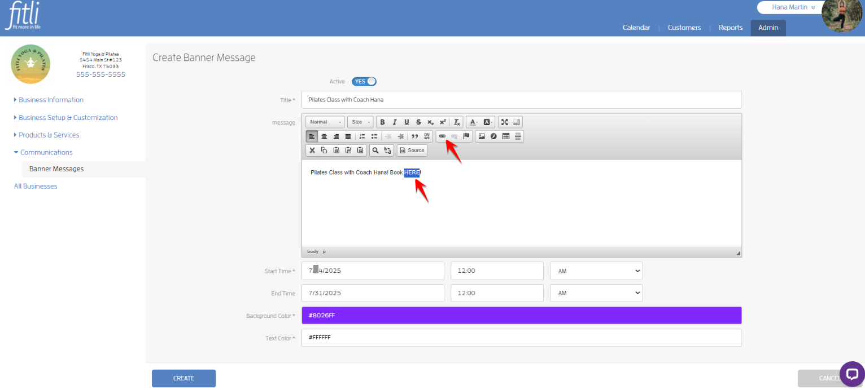Insert horizontal line

pyautogui.click(x=518, y=136)
